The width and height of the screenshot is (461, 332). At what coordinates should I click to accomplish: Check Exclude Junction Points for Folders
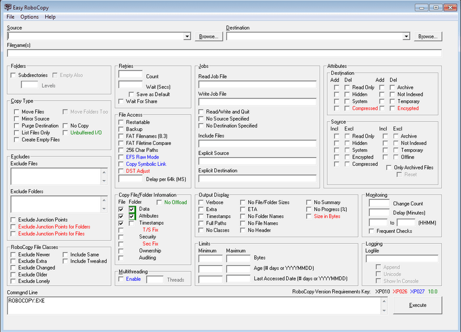click(x=13, y=227)
